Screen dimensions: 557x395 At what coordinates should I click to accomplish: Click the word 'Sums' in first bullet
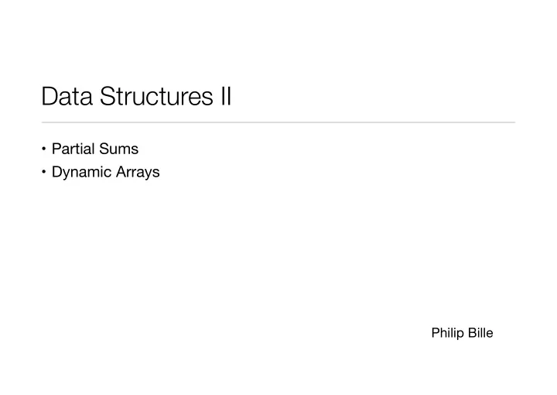tap(119, 149)
